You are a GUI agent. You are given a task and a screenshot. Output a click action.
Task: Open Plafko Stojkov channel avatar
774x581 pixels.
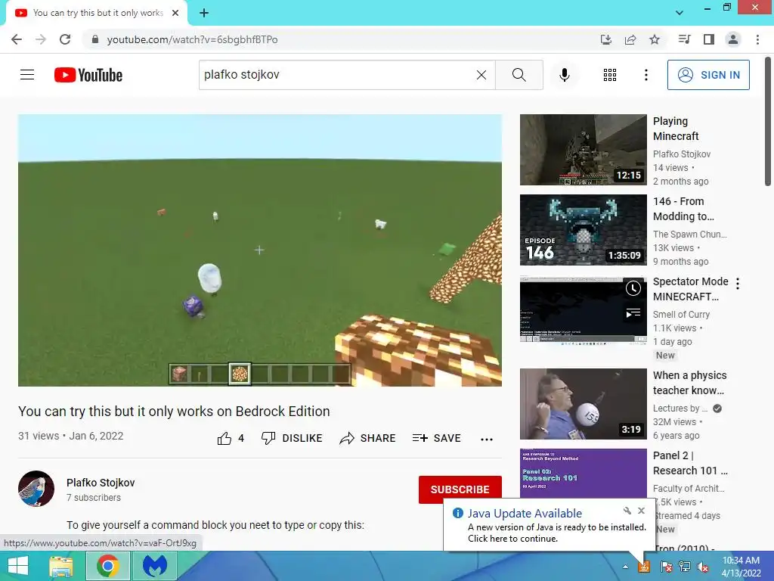[36, 489]
